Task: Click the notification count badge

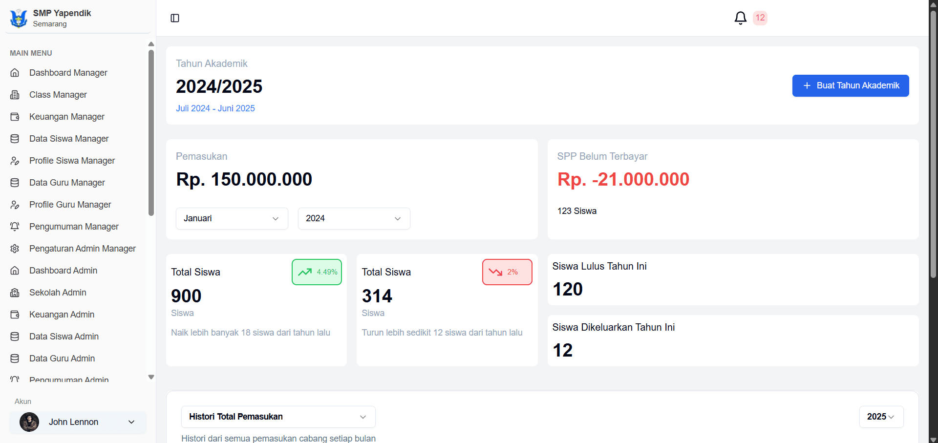Action: click(760, 18)
